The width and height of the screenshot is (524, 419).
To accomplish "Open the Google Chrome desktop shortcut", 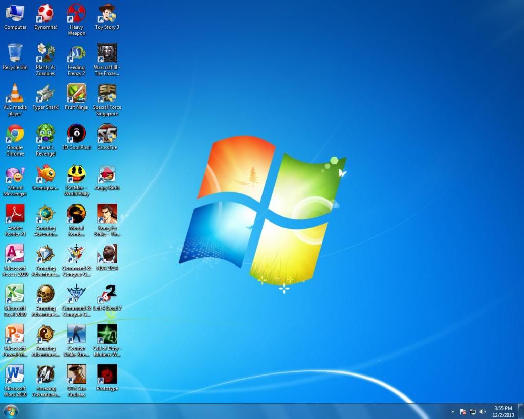I will point(15,134).
